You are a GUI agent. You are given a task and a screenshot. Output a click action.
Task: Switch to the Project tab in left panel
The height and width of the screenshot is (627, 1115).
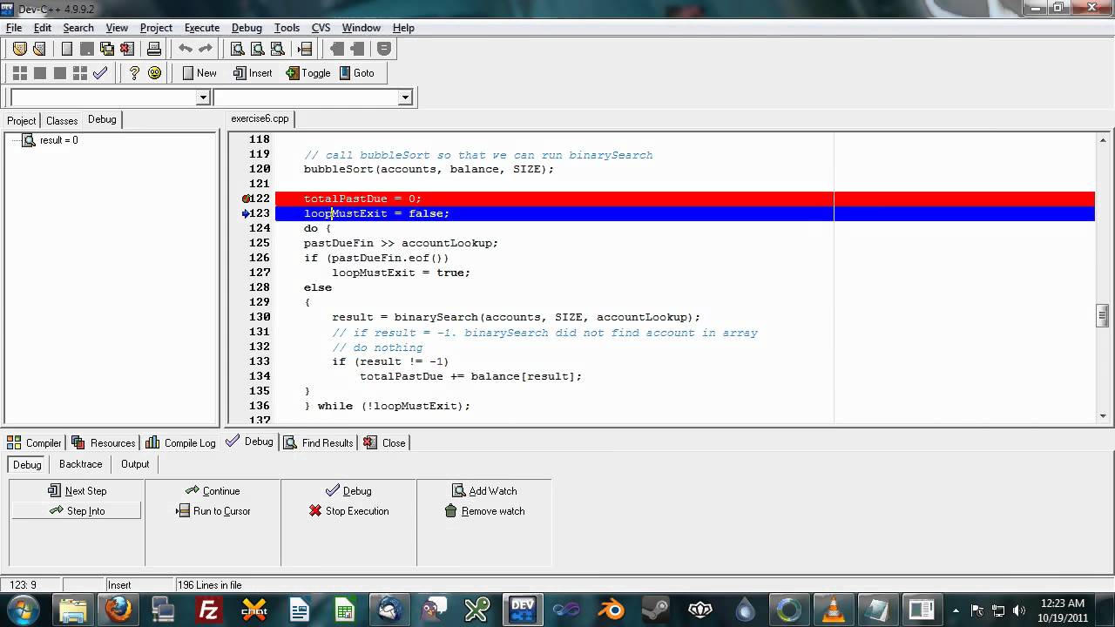22,120
